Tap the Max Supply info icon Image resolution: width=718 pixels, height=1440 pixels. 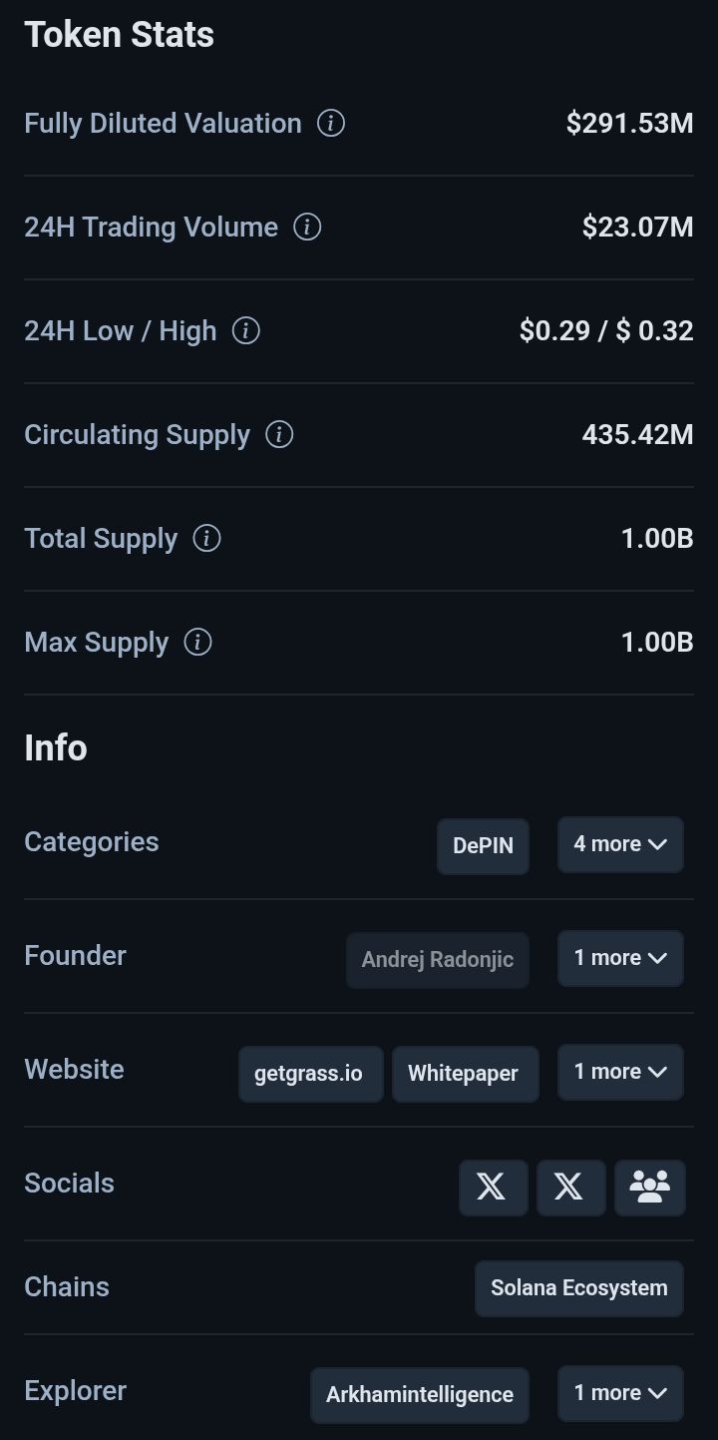(x=197, y=643)
